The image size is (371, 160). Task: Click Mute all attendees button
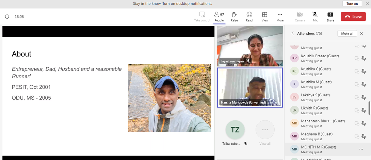tap(347, 34)
